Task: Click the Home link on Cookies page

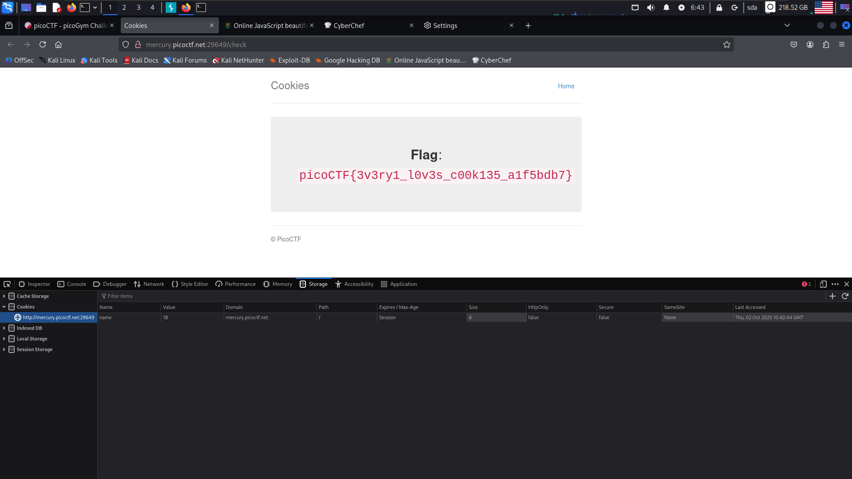Action: point(566,86)
